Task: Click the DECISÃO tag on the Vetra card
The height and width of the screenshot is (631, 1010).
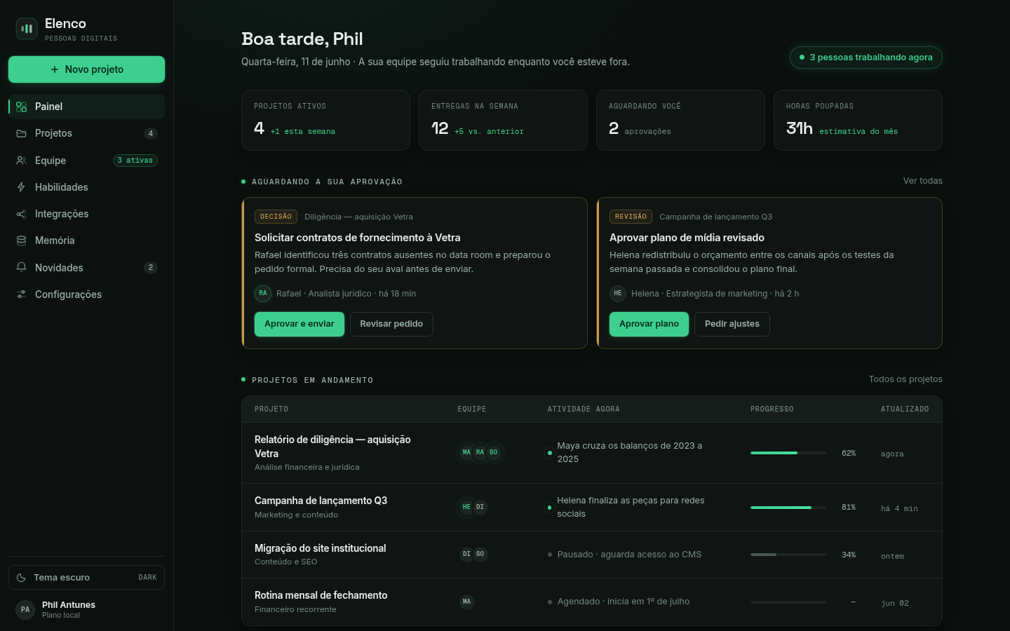Action: pos(276,217)
